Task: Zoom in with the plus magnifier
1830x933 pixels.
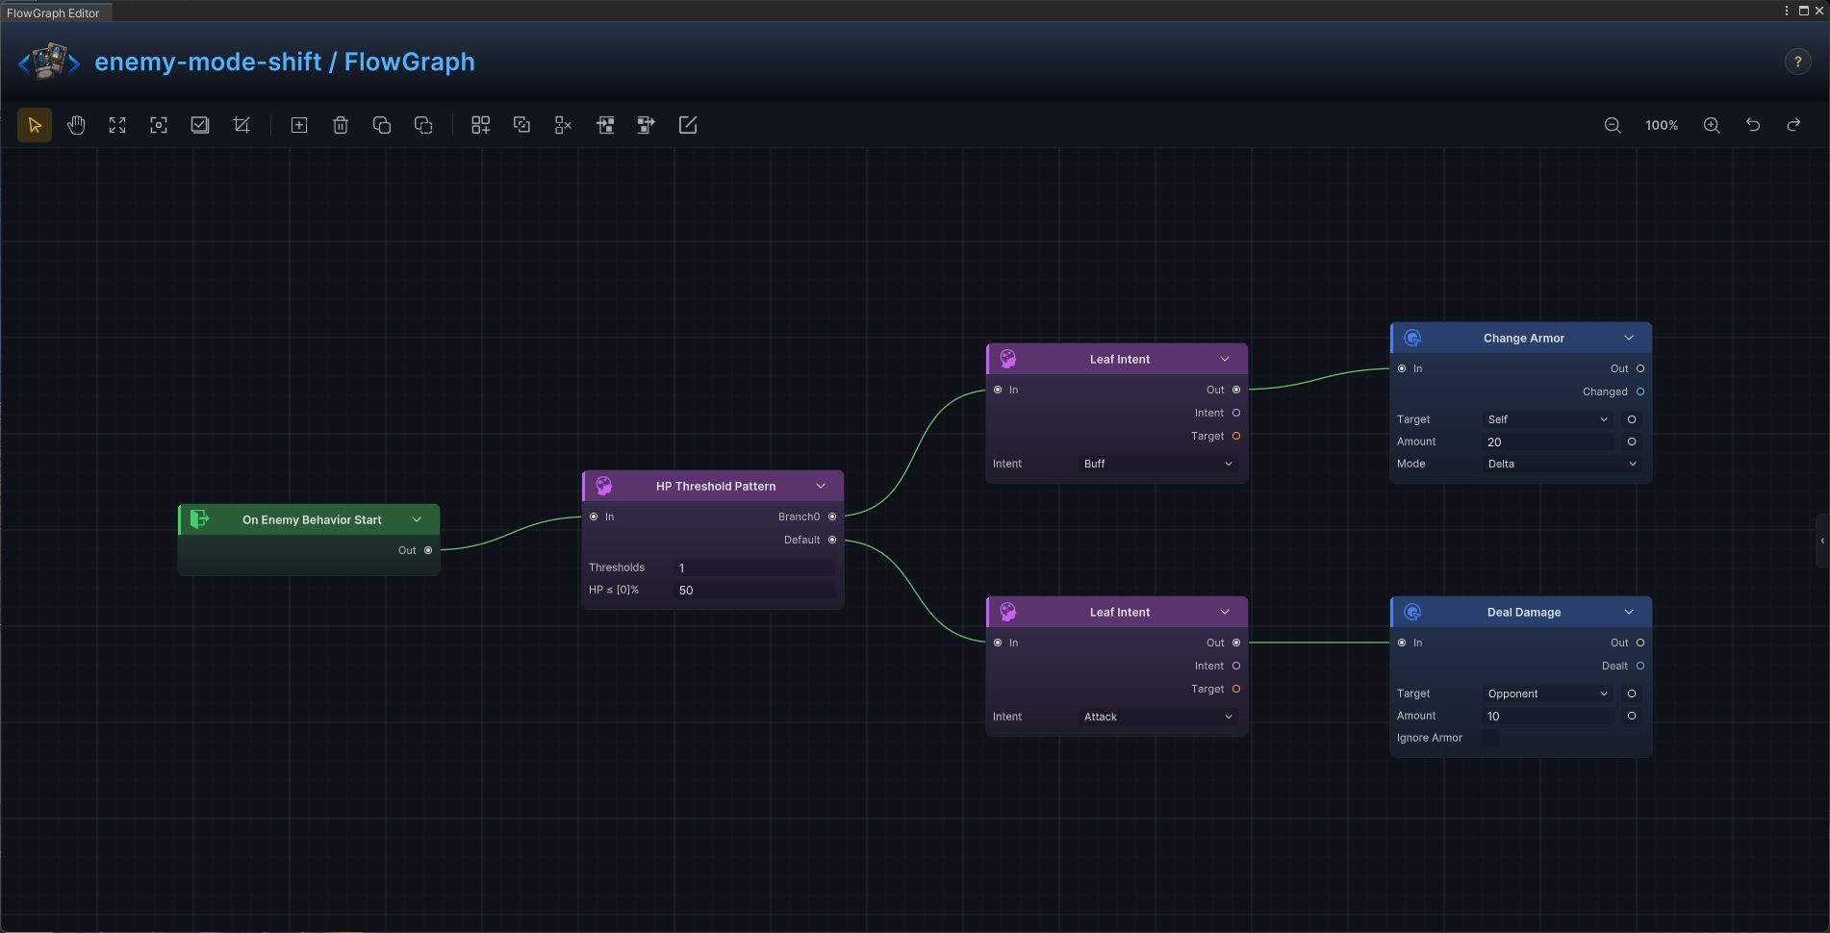Action: pos(1712,125)
